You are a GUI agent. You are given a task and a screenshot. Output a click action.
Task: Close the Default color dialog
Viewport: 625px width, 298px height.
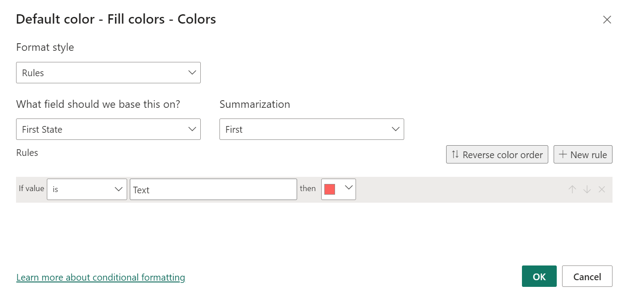pyautogui.click(x=607, y=20)
